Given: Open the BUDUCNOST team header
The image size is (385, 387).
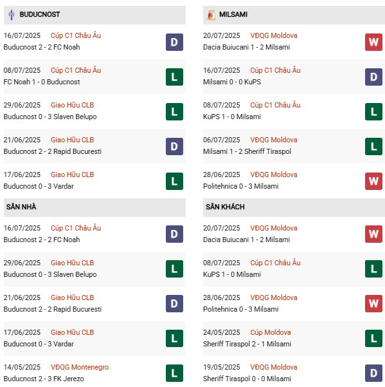Looking at the screenshot, I should click(94, 15).
